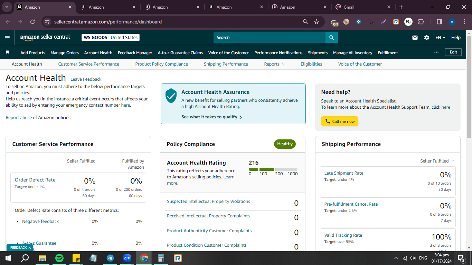This screenshot has height=265, width=472.
Task: Expand See what it takes to qualify
Action: click(x=211, y=117)
